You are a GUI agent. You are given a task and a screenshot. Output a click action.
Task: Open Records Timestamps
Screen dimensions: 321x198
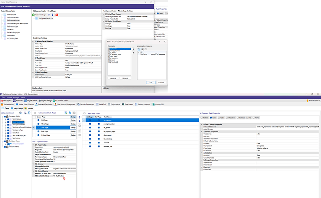coord(86,104)
